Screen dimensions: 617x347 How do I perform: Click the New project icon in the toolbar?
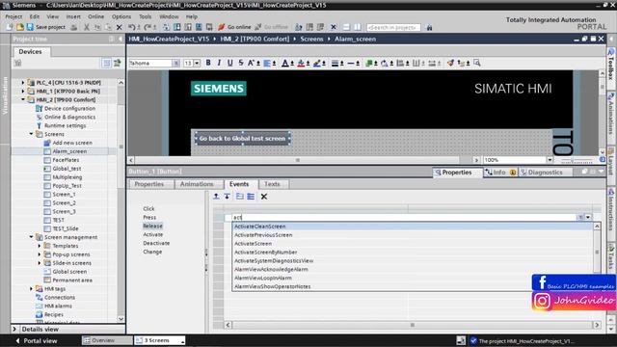click(10, 27)
